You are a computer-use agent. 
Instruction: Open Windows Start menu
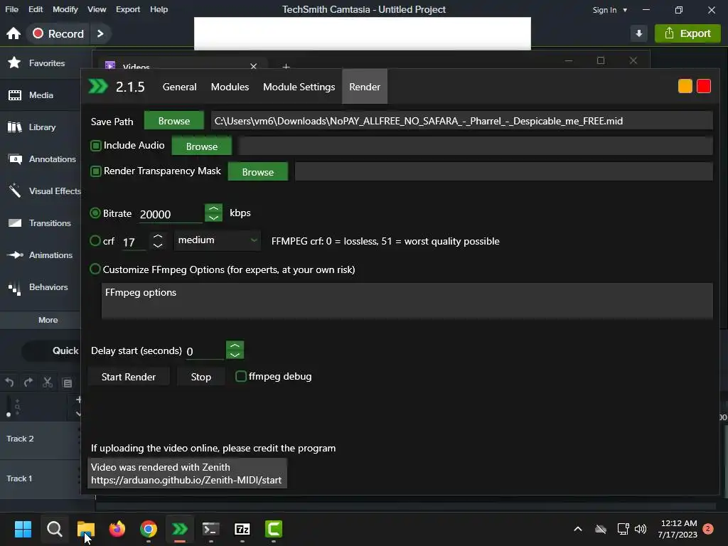tap(23, 529)
